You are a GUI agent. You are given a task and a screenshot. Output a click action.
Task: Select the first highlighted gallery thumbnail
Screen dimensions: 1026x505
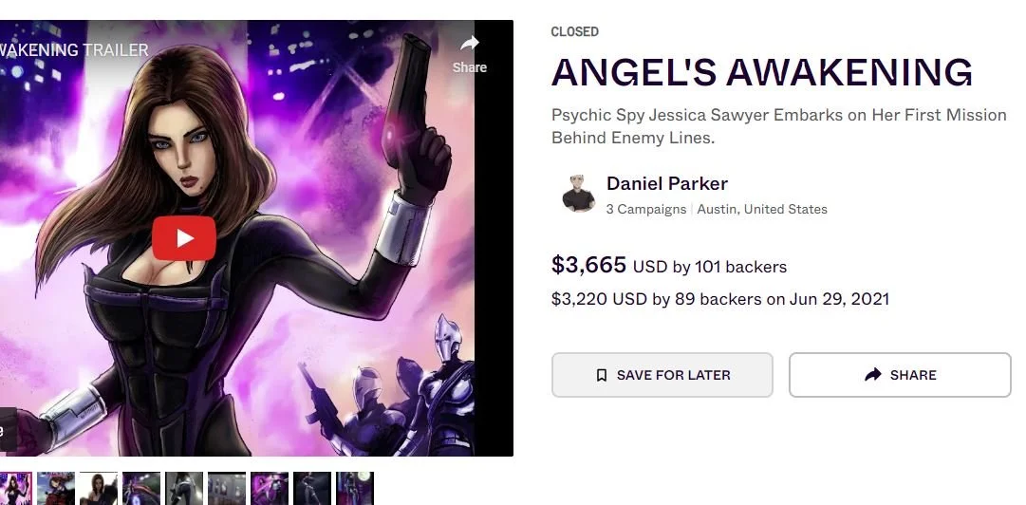coord(14,489)
